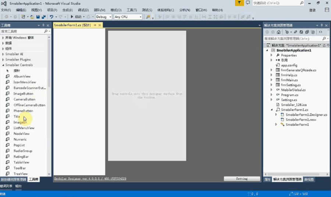Open the 视图(V) menu
Image resolution: width=331 pixels, height=197 pixels.
click(36, 10)
